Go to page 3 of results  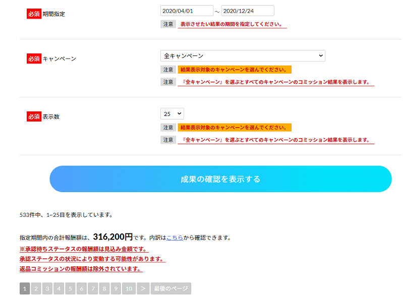click(x=47, y=288)
